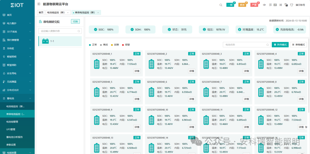Click the battery icon beside 1-1

[45, 41]
